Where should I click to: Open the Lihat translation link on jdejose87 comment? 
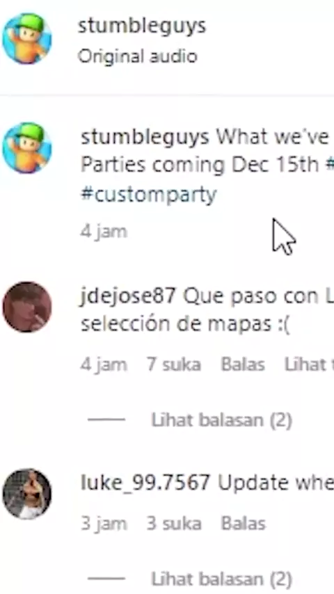309,364
